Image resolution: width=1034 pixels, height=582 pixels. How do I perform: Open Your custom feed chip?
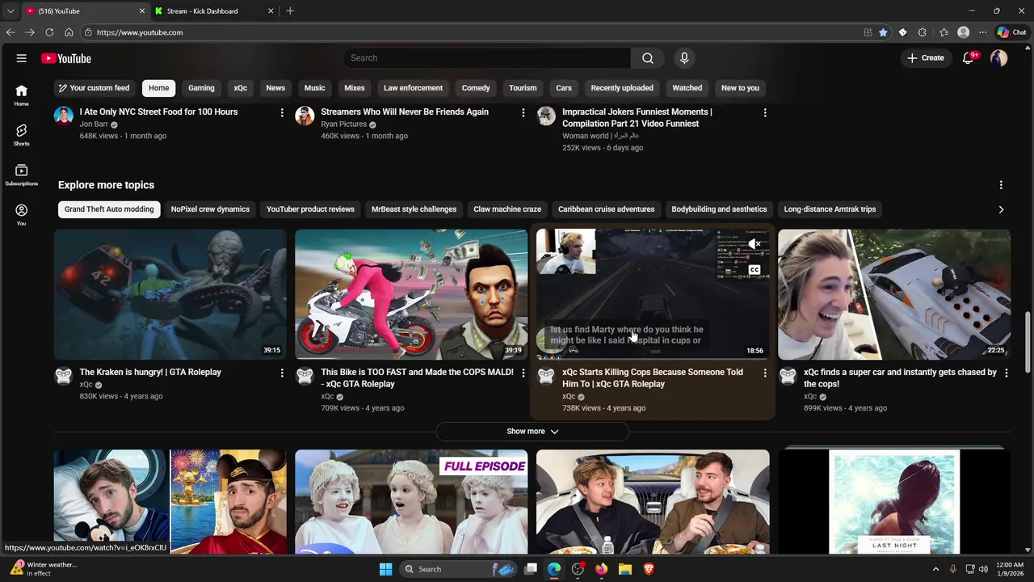click(x=94, y=88)
